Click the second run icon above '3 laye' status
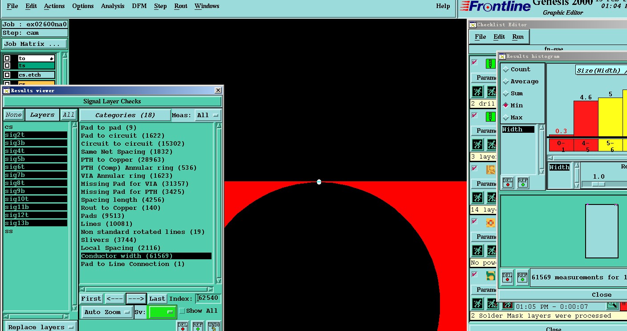Screen dimensions: 627x331 coord(492,145)
